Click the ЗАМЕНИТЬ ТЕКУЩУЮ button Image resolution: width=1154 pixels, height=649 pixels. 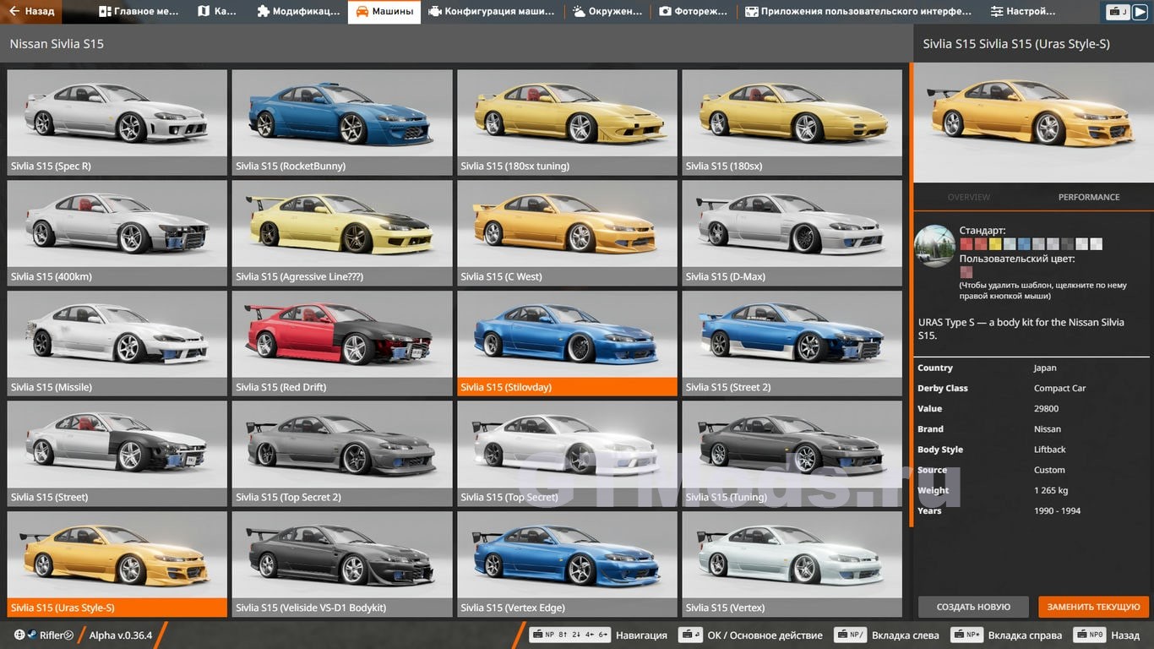tap(1094, 607)
